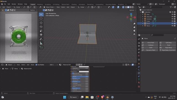Open Blender from the Windows taskbar
177x100 pixels.
click(x=107, y=97)
